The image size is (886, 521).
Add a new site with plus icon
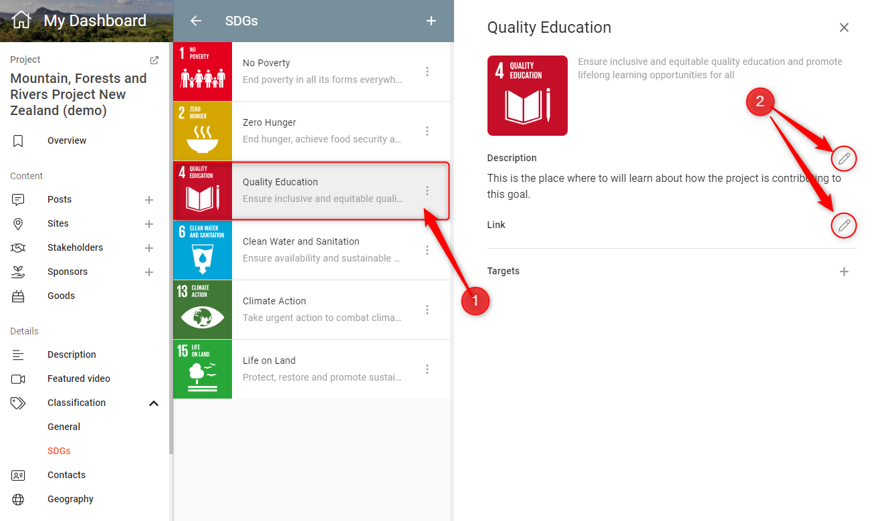(149, 223)
